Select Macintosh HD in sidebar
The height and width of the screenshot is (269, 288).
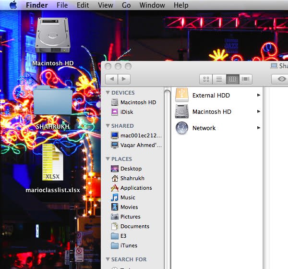click(x=133, y=102)
